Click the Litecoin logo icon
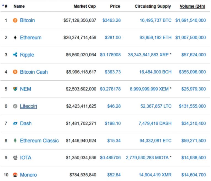 (15, 106)
